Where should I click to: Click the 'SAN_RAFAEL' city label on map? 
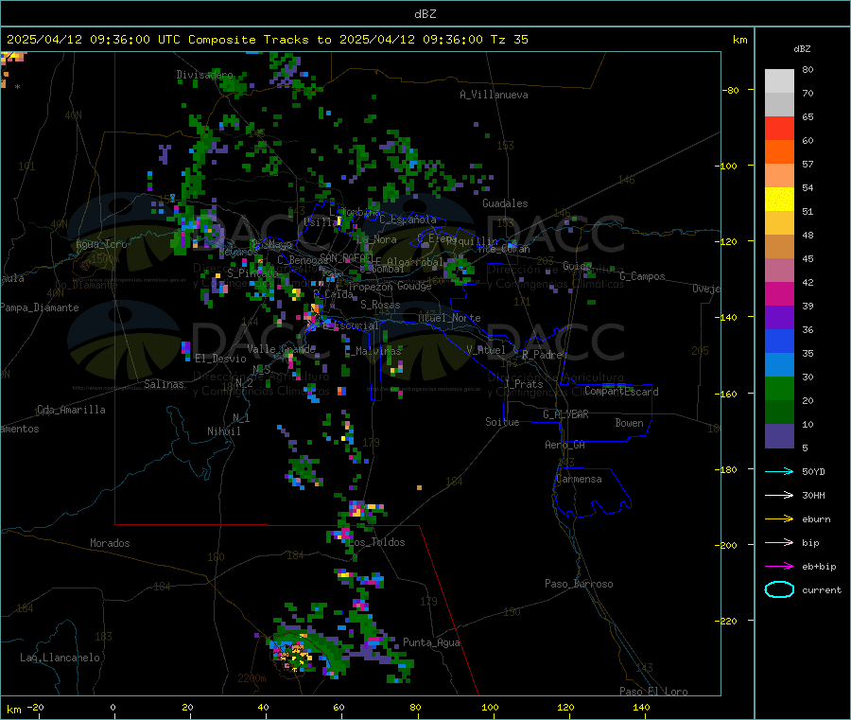(x=346, y=257)
